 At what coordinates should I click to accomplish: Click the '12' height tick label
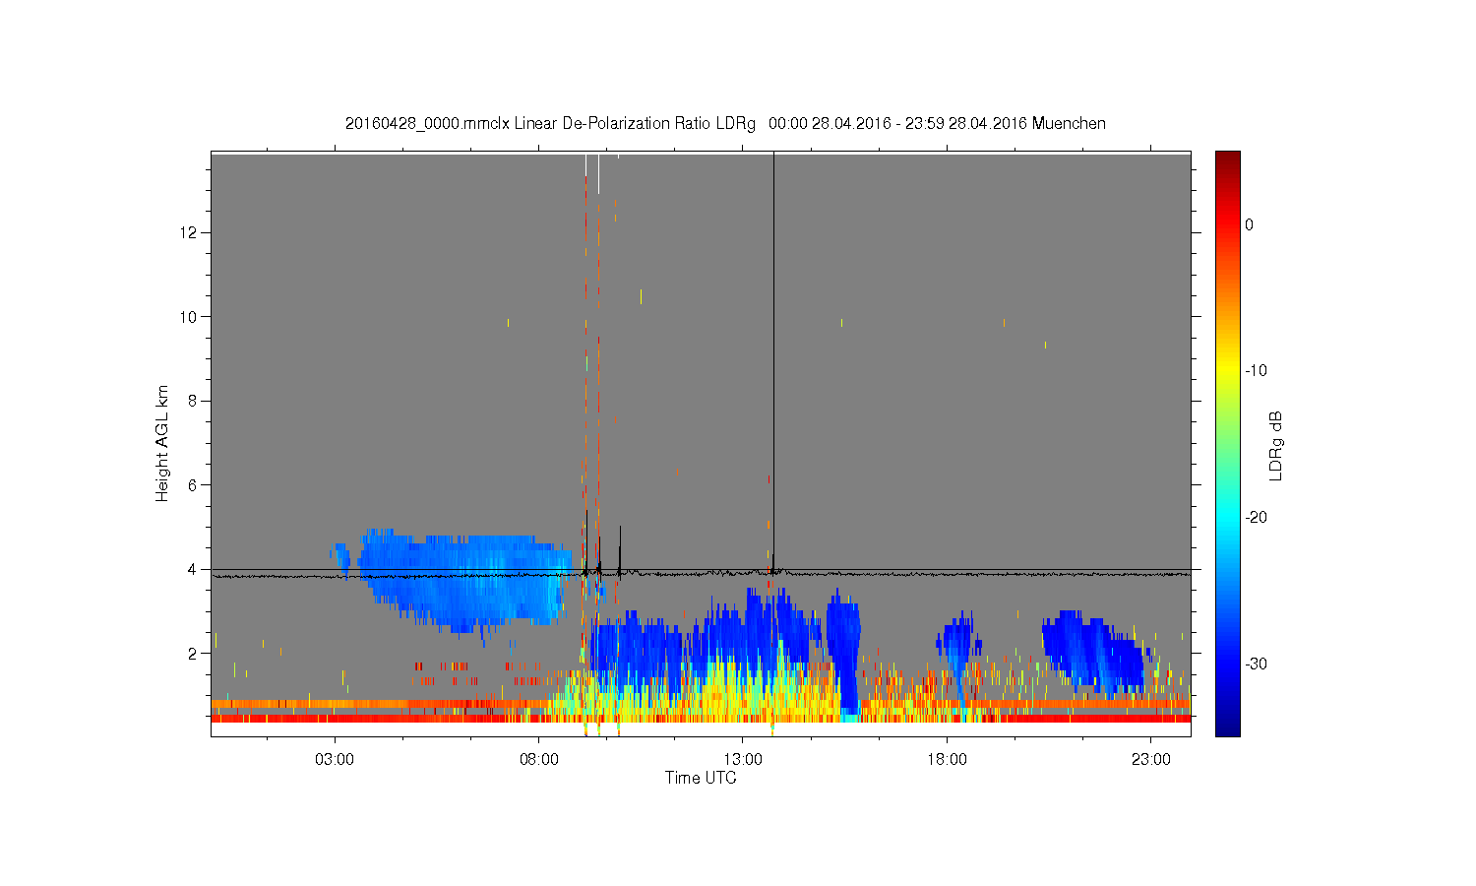(x=190, y=232)
